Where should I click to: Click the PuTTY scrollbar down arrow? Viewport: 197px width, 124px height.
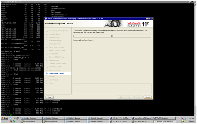[x=195, y=115]
